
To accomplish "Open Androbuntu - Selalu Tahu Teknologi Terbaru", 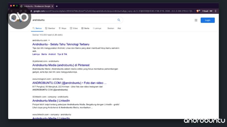I will (x=61, y=44).
